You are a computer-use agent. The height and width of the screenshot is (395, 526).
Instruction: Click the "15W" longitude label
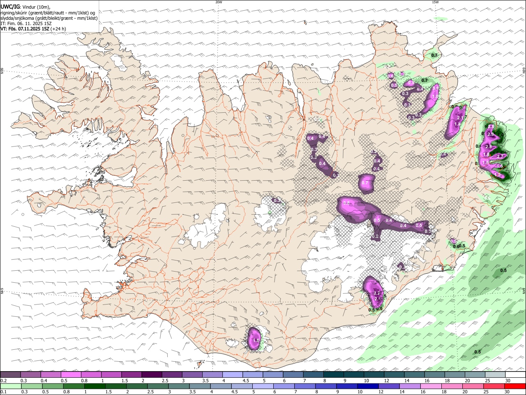point(435,2)
